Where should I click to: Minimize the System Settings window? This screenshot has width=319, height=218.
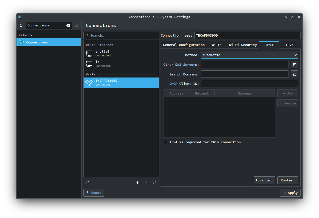pos(287,17)
